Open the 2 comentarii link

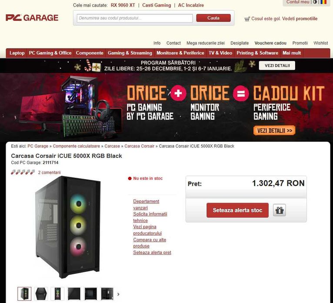point(49,173)
